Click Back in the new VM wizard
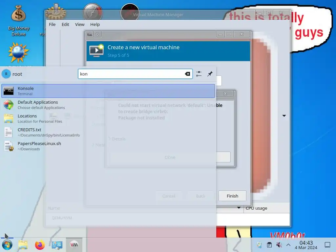Viewport: 336px width, 252px height. coord(200,196)
